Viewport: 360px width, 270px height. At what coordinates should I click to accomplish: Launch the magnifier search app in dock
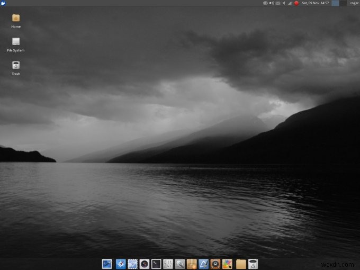click(x=180, y=264)
